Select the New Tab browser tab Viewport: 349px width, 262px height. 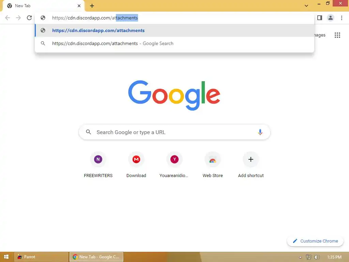pos(43,6)
